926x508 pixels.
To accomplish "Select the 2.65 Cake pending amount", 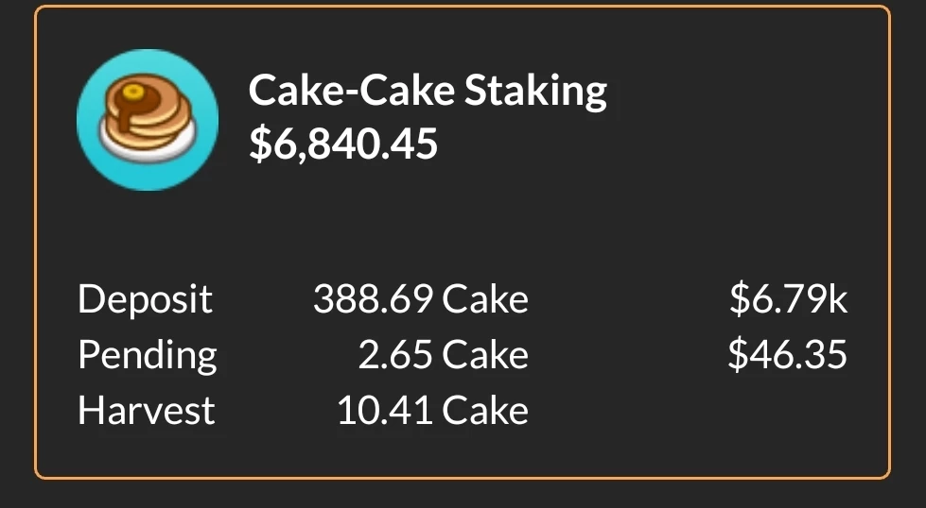I will coord(443,355).
